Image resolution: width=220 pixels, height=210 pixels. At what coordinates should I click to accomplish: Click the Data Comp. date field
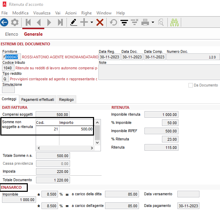154,57
